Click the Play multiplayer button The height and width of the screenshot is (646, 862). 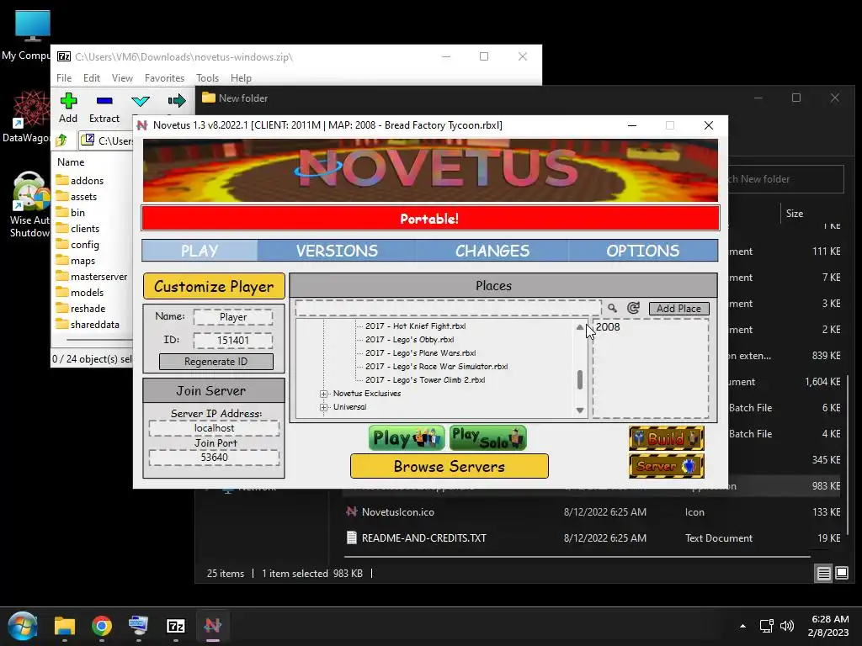point(407,437)
